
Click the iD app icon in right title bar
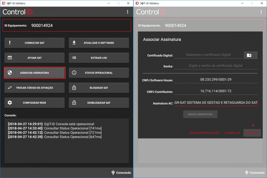(x=137, y=3)
